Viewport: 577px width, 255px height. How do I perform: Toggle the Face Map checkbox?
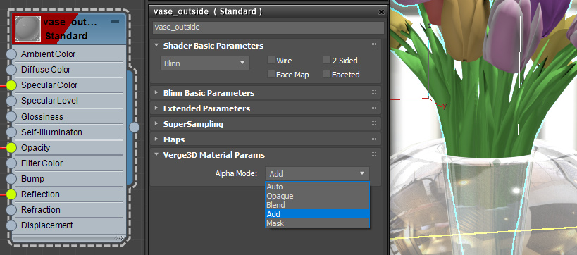271,75
